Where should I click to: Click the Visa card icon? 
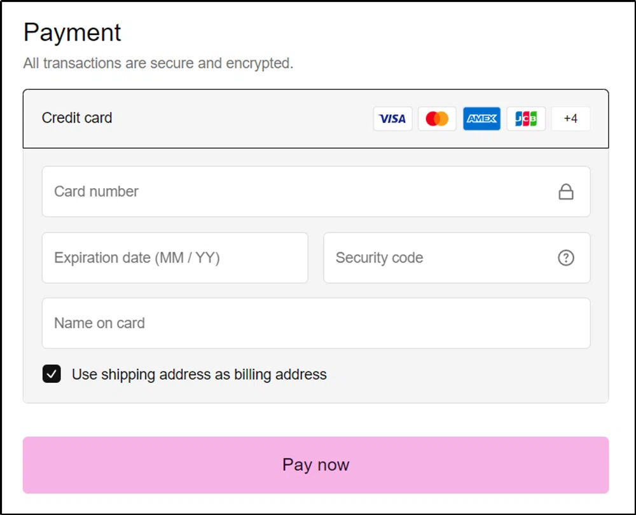pyautogui.click(x=392, y=118)
